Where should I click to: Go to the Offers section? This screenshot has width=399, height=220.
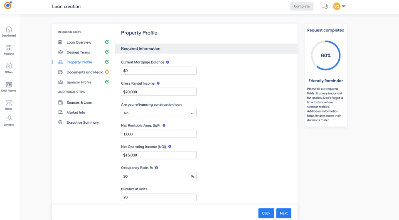pos(9,68)
